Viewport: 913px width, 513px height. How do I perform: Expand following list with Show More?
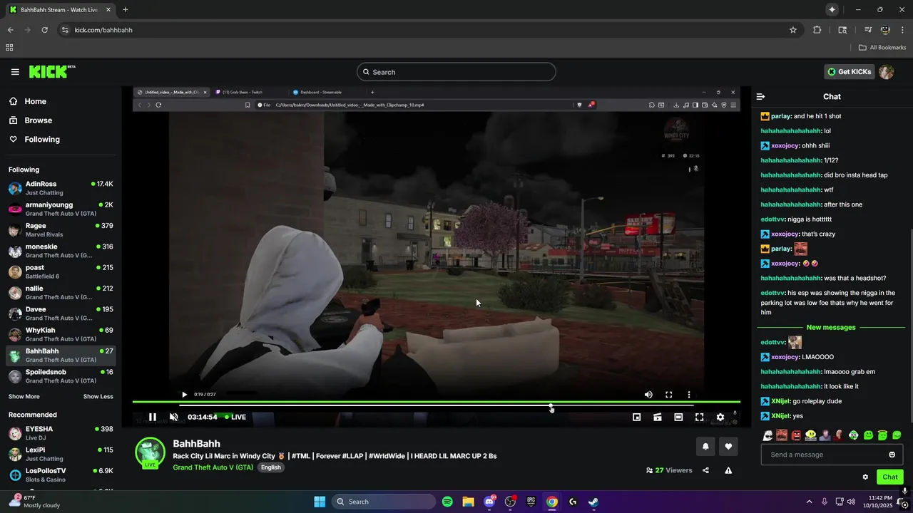(x=24, y=397)
